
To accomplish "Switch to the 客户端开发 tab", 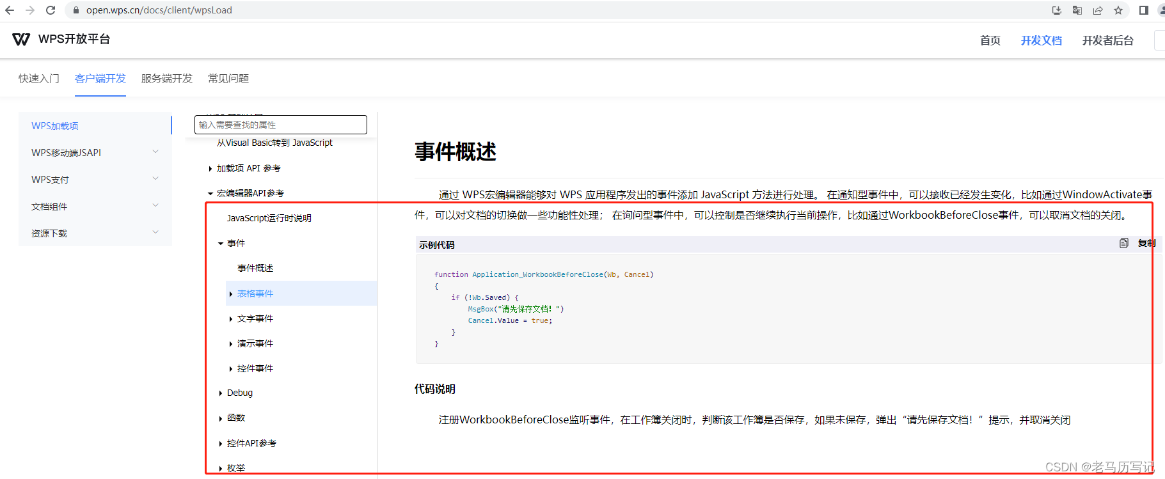I will 100,78.
